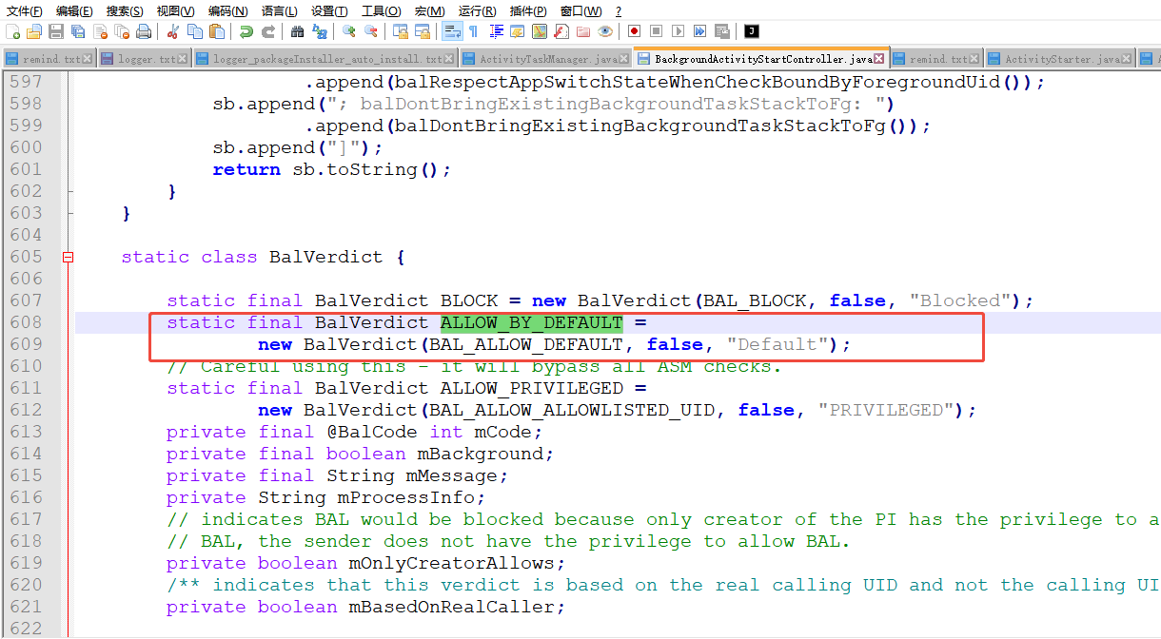Click the Save recorded macro icon
1161x639 pixels.
[721, 31]
